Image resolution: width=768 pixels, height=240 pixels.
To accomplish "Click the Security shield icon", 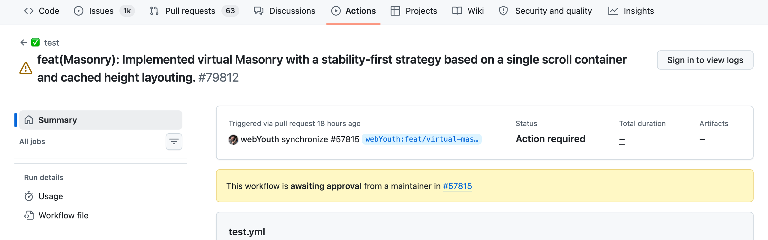I will point(503,11).
